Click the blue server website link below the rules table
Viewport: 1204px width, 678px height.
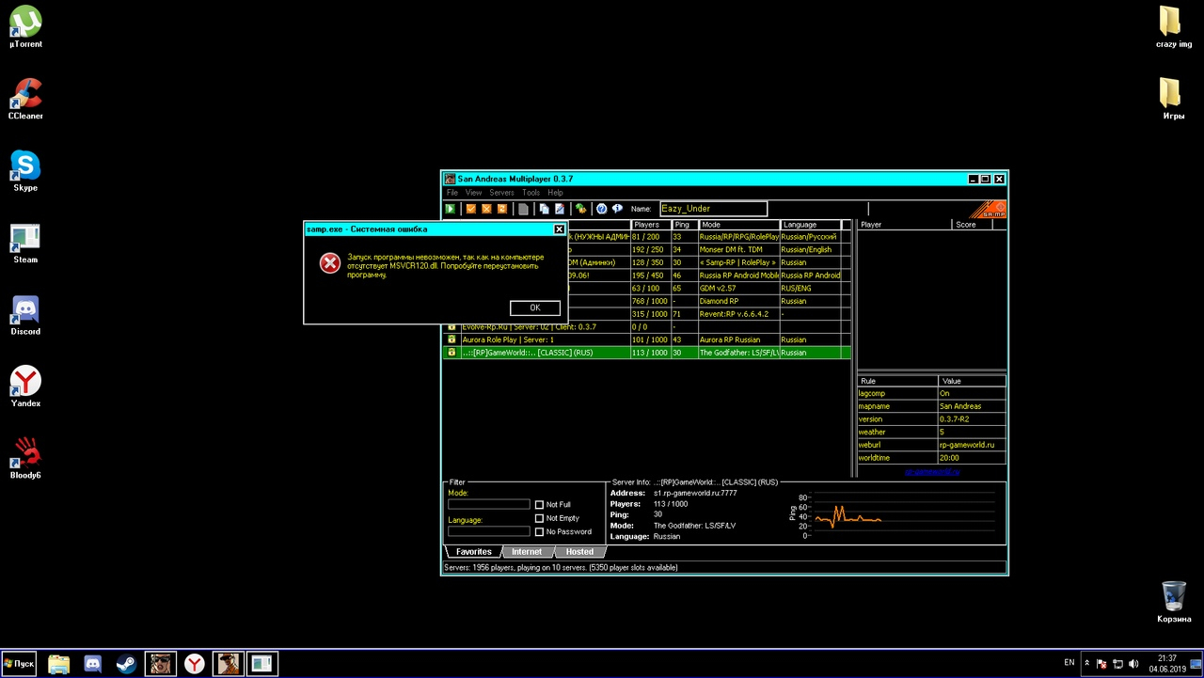(x=932, y=472)
